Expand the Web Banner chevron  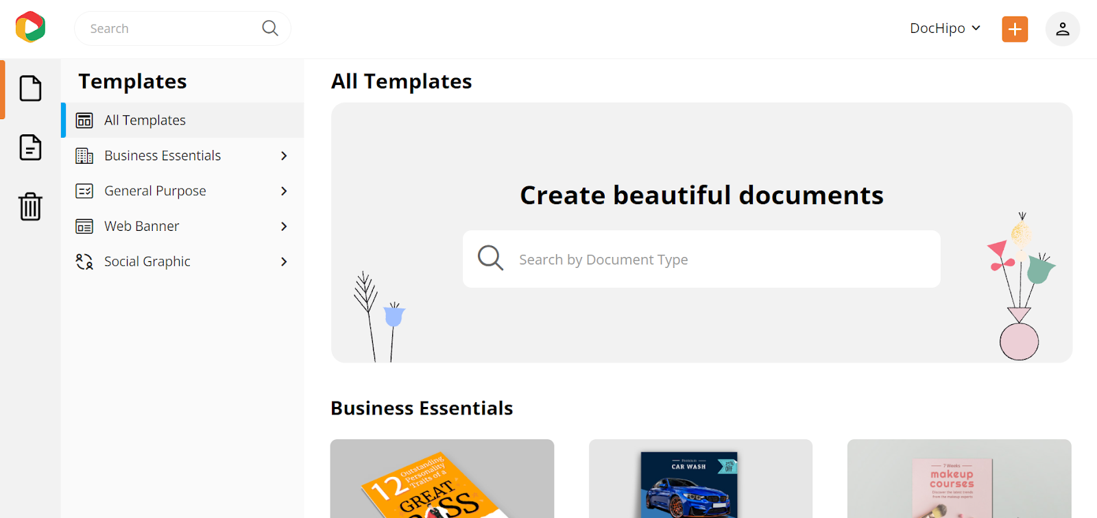click(x=284, y=226)
